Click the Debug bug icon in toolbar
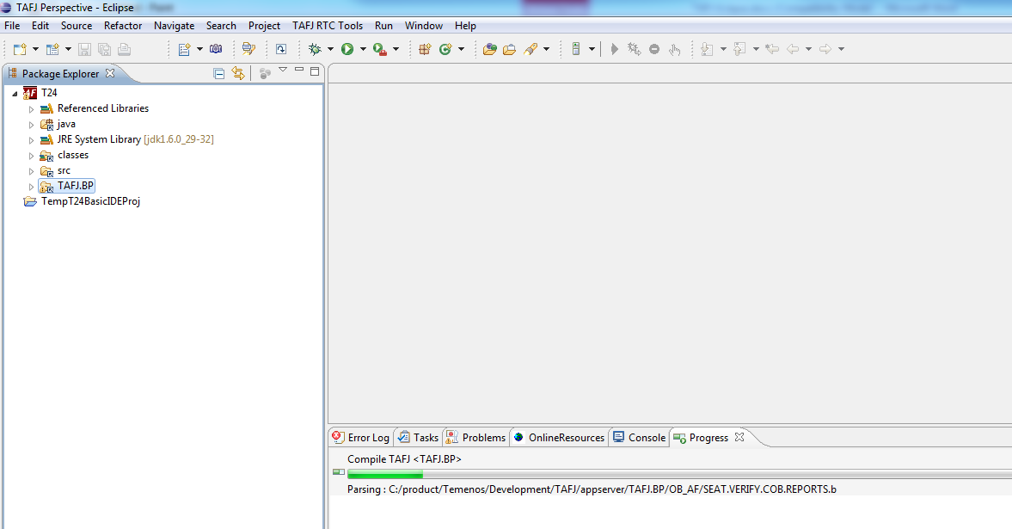Viewport: 1012px width, 529px height. click(x=315, y=49)
